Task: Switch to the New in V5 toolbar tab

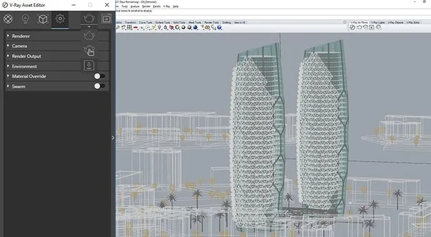Action: coord(240,22)
